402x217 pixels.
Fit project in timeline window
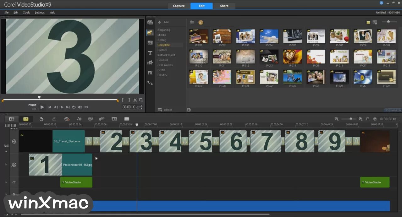point(368,119)
